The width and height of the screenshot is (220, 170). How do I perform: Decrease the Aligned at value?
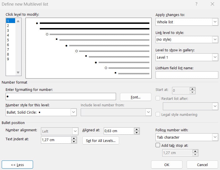[136, 132]
